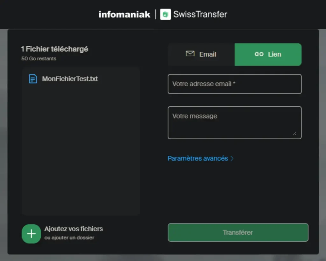This screenshot has width=326, height=261.
Task: Click the green SwissTransfer logo icon
Action: pyautogui.click(x=165, y=14)
